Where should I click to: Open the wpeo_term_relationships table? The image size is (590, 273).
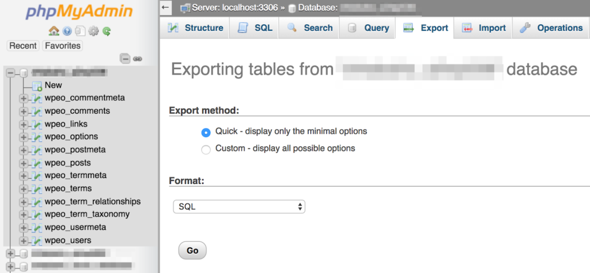pos(93,202)
